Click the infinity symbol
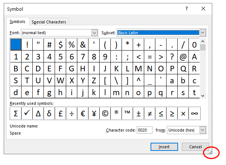This screenshot has height=165, width=226. click(194, 114)
